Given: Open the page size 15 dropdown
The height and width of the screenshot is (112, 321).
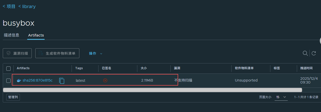Looking at the screenshot, I should [x=281, y=97].
